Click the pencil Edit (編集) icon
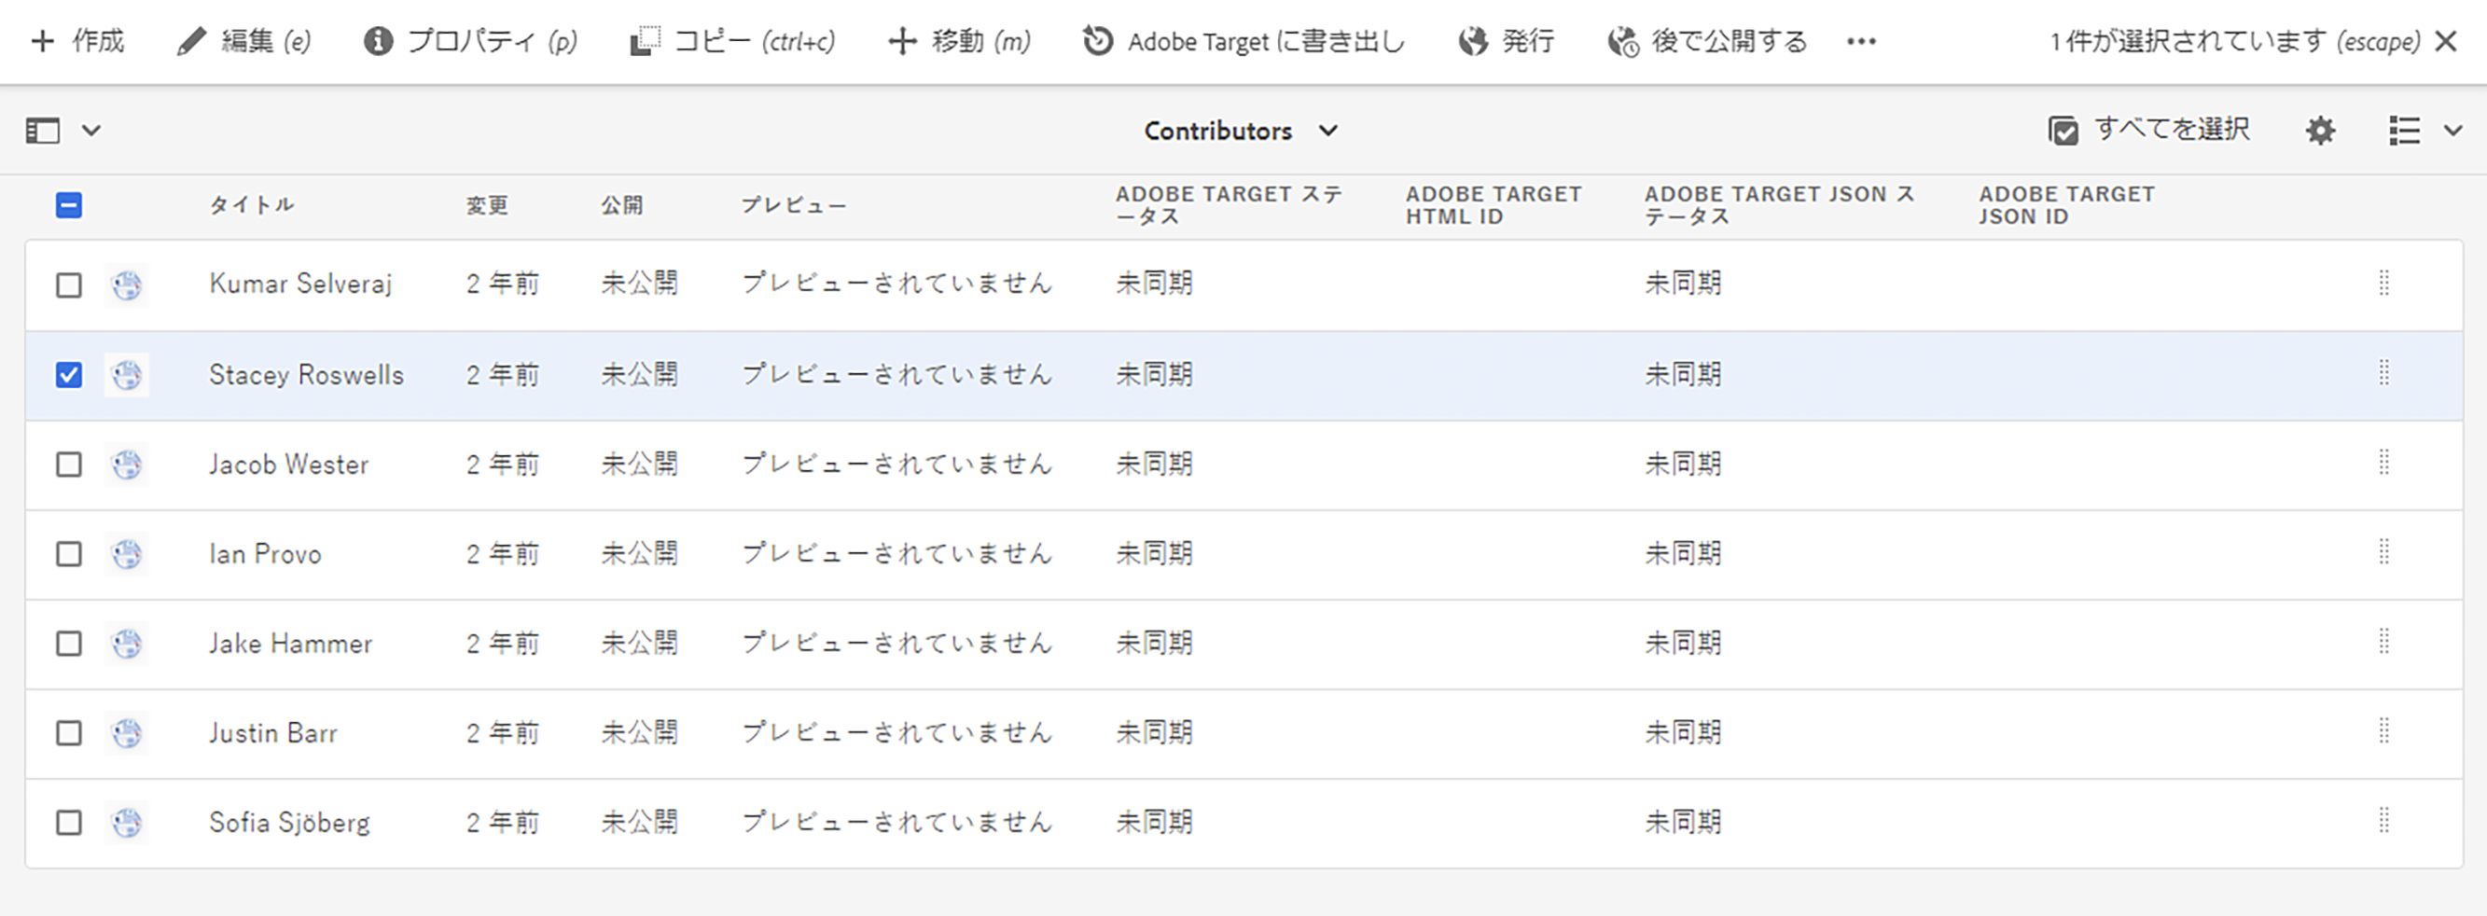 click(191, 41)
